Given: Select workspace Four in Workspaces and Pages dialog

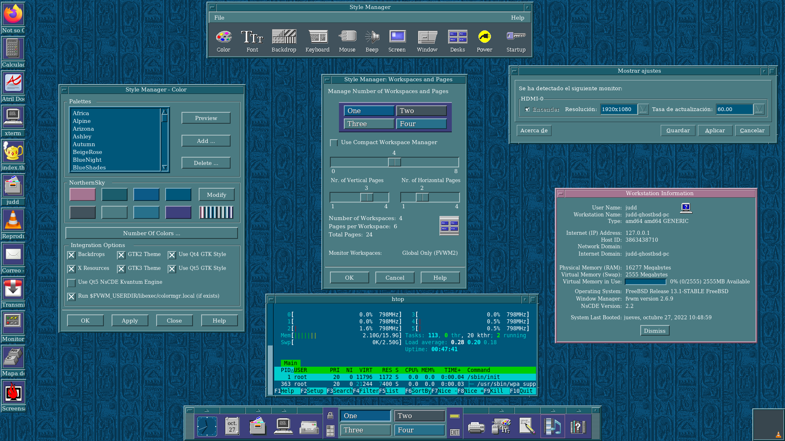Looking at the screenshot, I should pyautogui.click(x=421, y=124).
